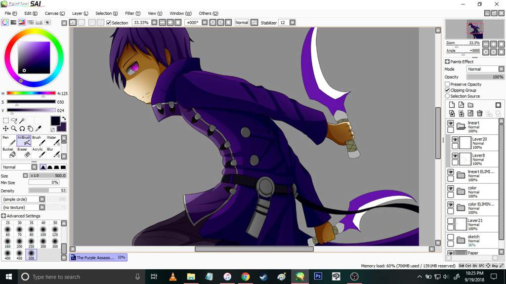This screenshot has height=284, width=506.
Task: Open Chrome from the taskbar
Action: [246, 277]
